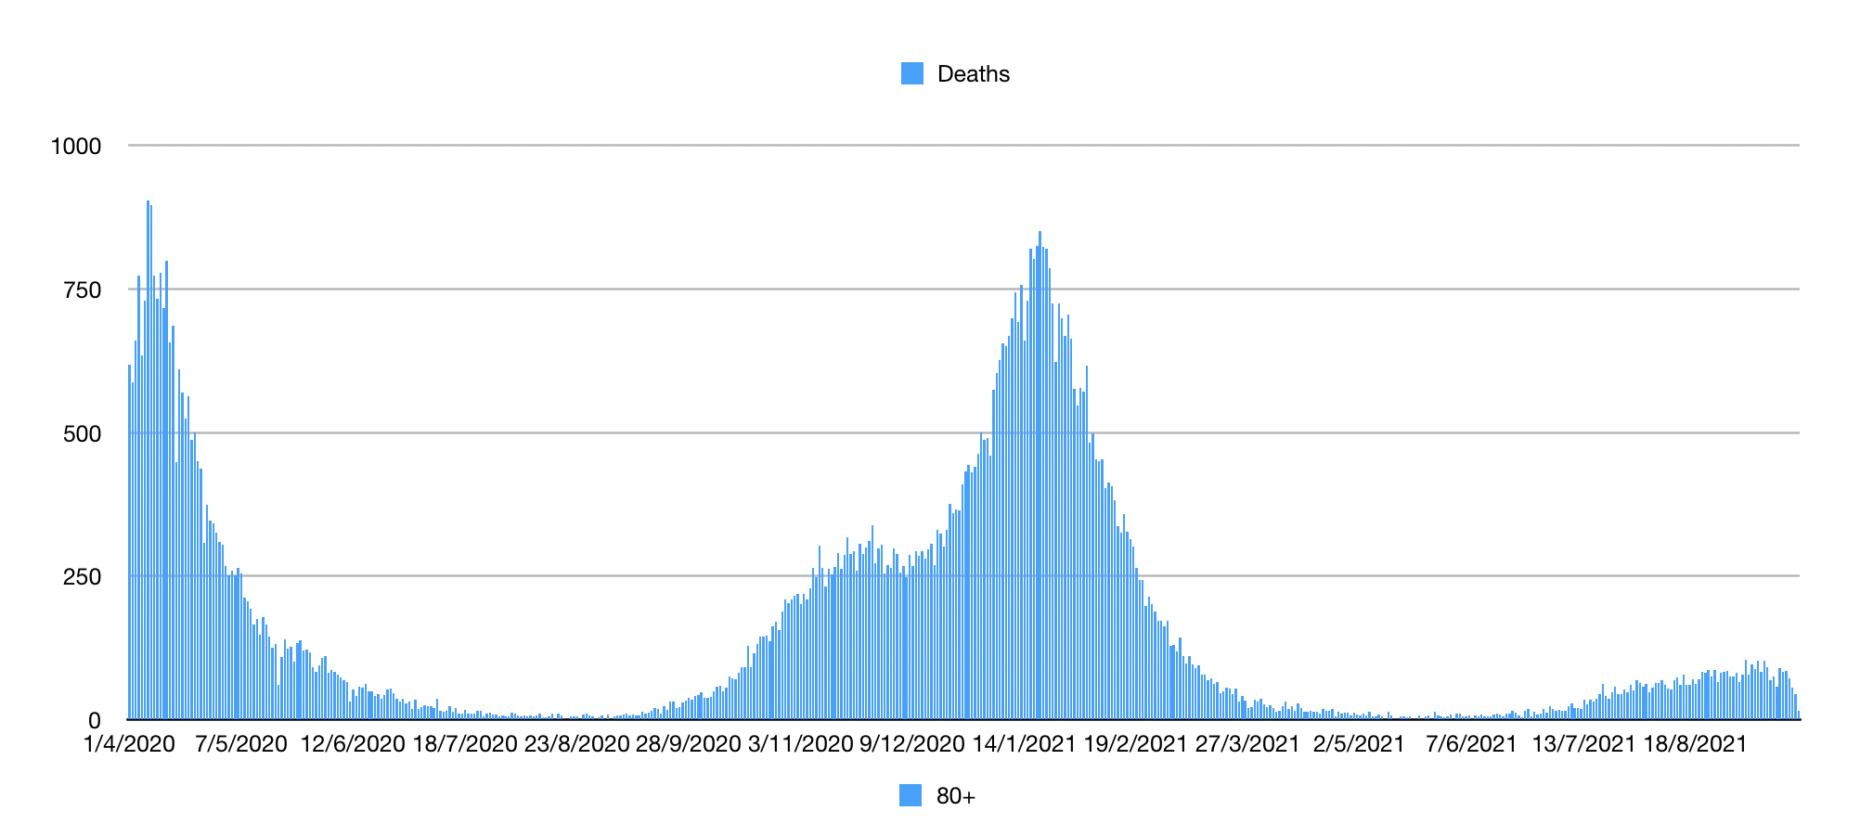Select the 1/4/2020 date label

129,744
